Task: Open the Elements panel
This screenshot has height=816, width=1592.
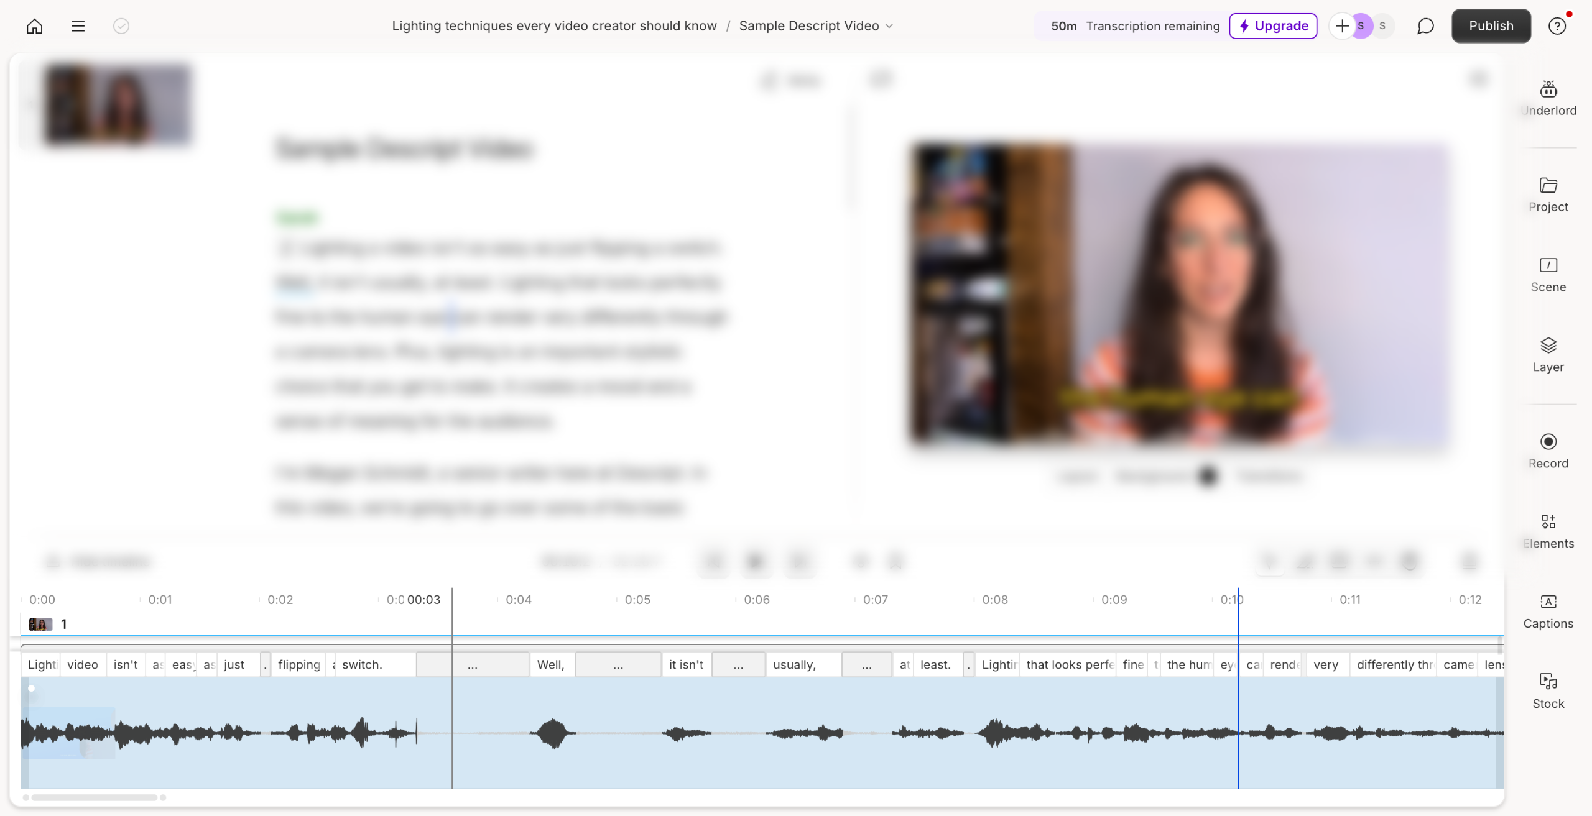Action: pyautogui.click(x=1548, y=531)
